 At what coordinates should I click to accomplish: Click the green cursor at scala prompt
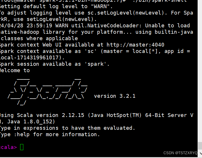22,147
